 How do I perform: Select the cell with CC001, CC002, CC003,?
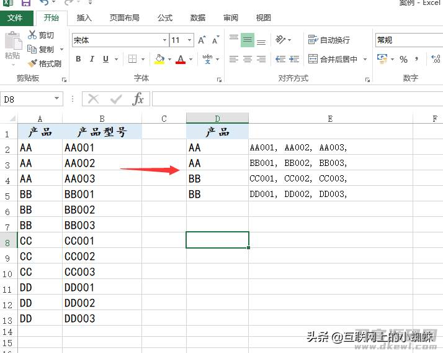[x=331, y=178]
